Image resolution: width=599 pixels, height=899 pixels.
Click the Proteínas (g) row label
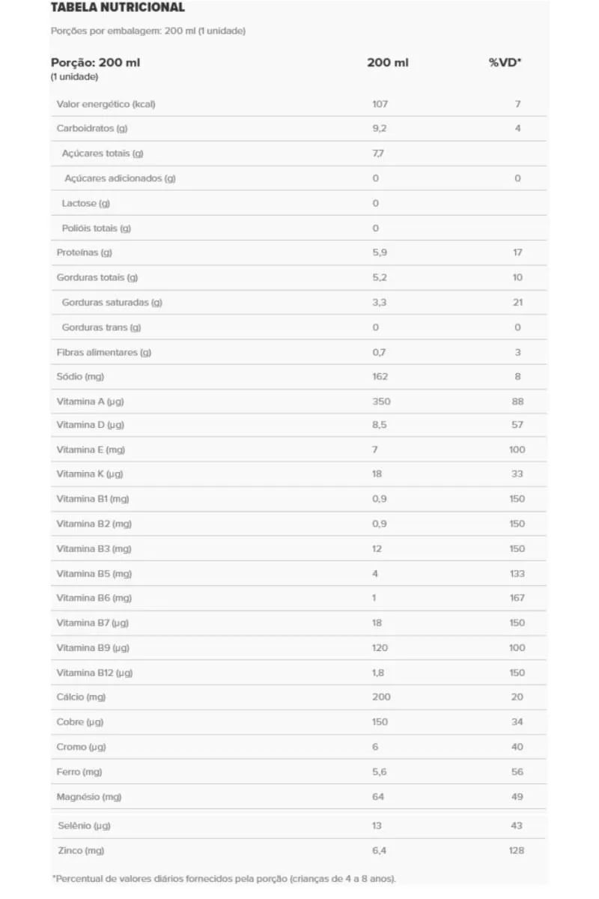click(x=85, y=252)
